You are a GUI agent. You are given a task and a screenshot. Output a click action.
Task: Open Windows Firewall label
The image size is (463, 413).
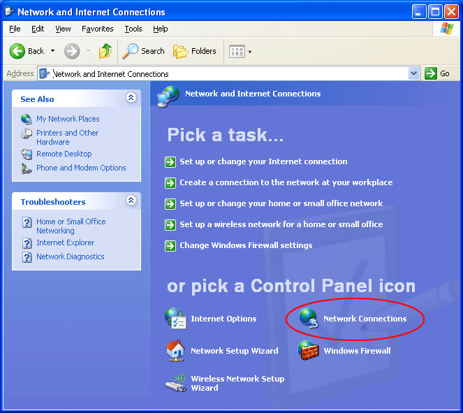357,351
